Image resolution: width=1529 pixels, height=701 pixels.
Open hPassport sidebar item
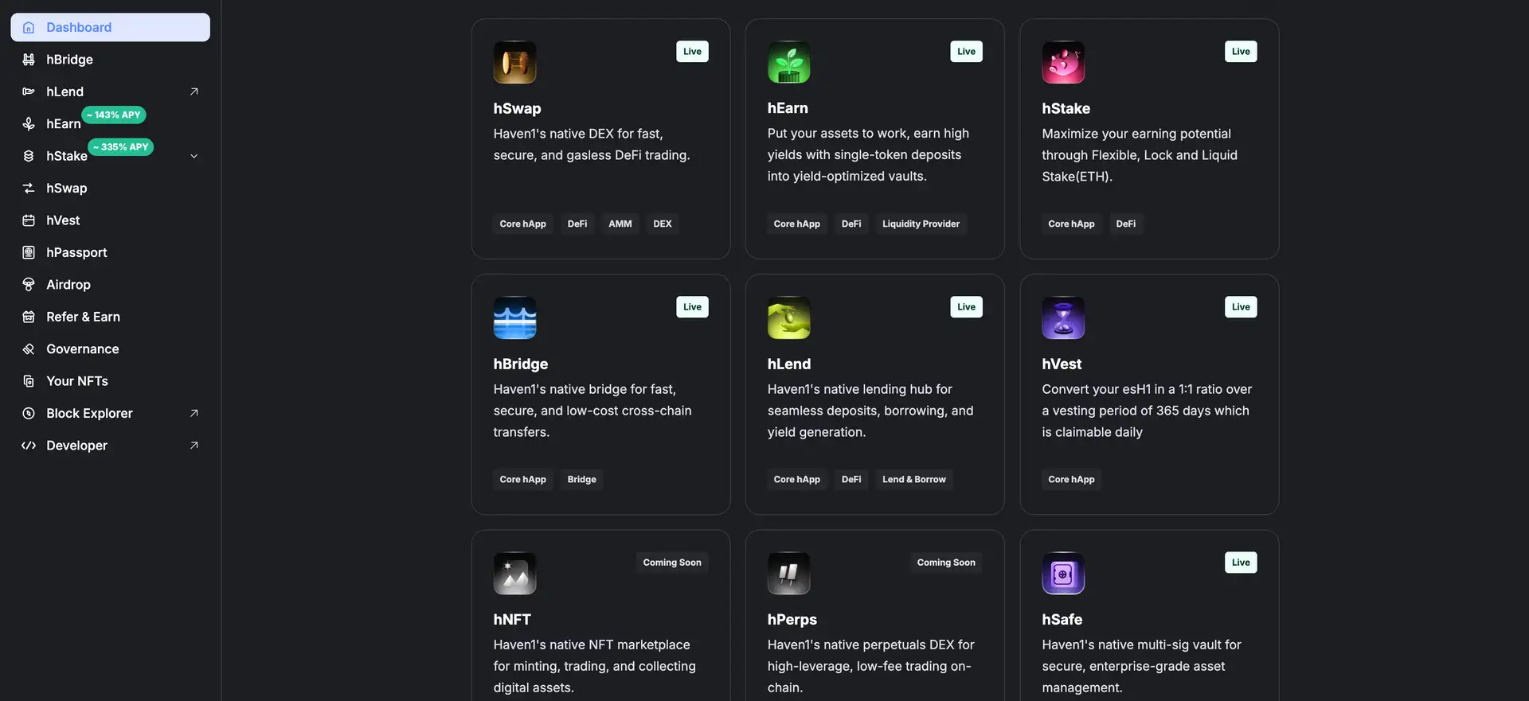pyautogui.click(x=76, y=252)
